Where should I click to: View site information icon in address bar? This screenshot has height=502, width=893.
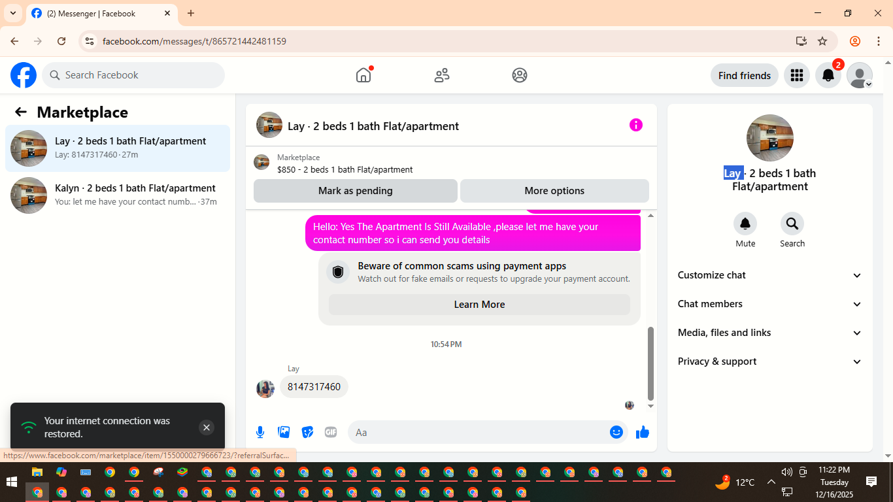[90, 41]
